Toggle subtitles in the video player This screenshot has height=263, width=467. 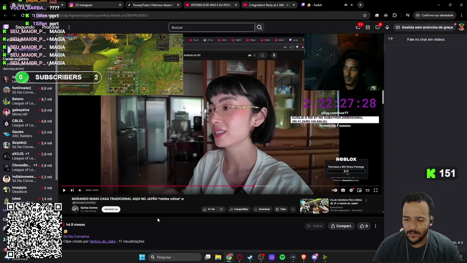(343, 190)
